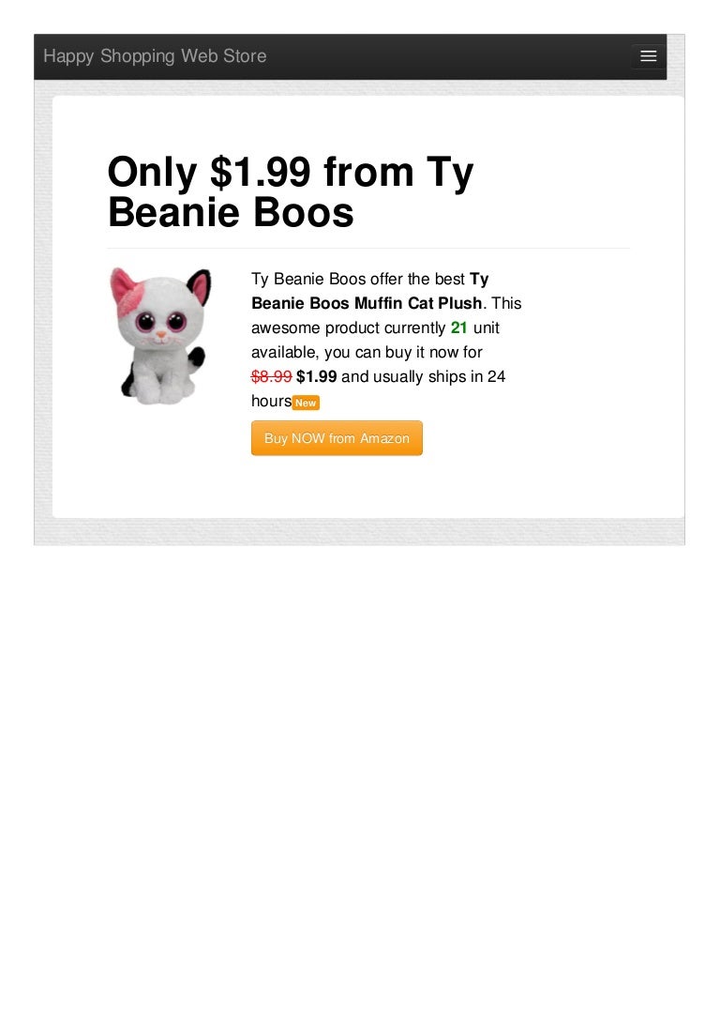Click the divider line below the headline
720x1020 pixels.
(x=368, y=248)
